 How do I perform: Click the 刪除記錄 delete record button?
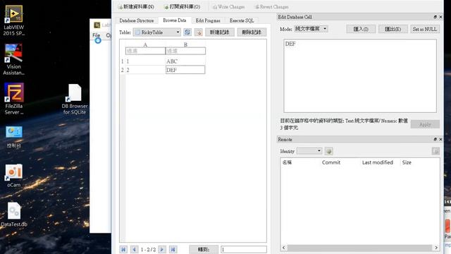coord(252,32)
